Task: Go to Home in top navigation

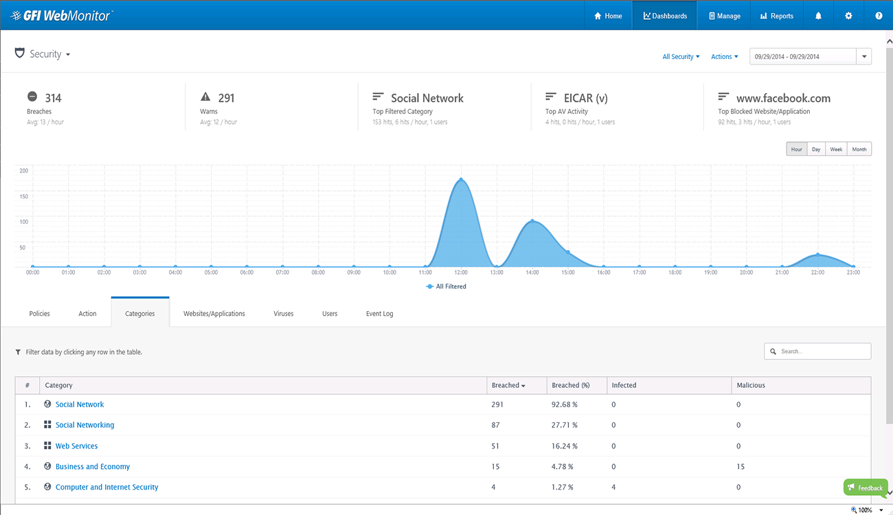Action: point(608,16)
